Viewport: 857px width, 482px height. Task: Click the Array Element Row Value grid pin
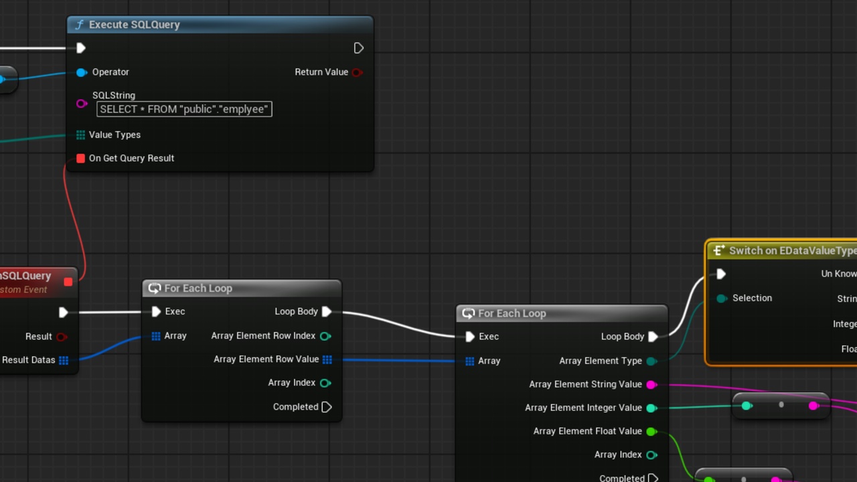(327, 359)
